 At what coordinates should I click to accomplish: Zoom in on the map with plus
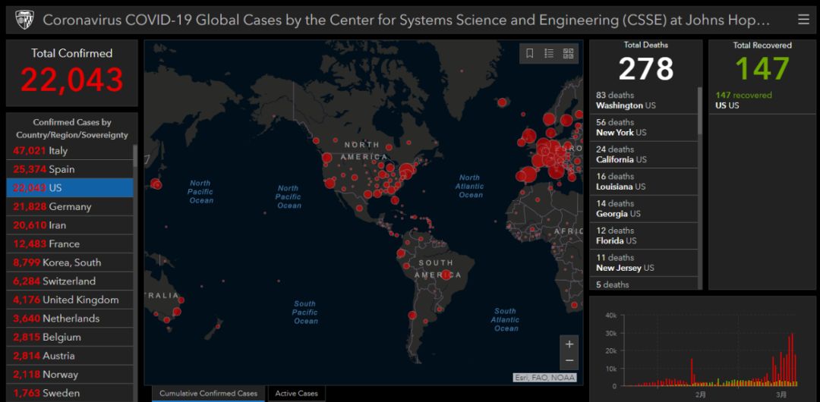pos(569,344)
